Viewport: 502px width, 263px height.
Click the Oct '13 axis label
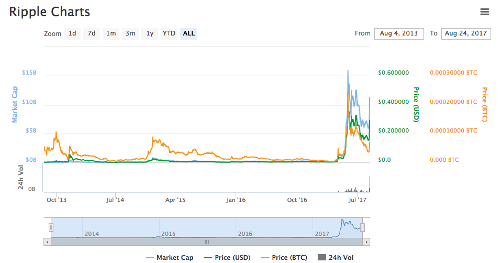(57, 200)
